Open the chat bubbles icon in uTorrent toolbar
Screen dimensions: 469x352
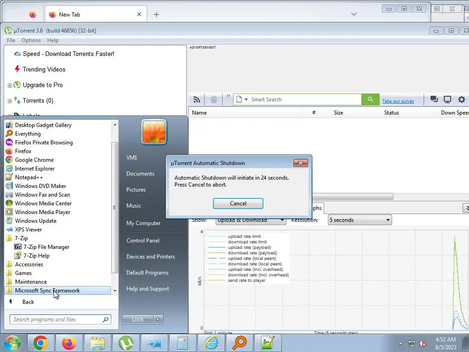click(x=434, y=99)
